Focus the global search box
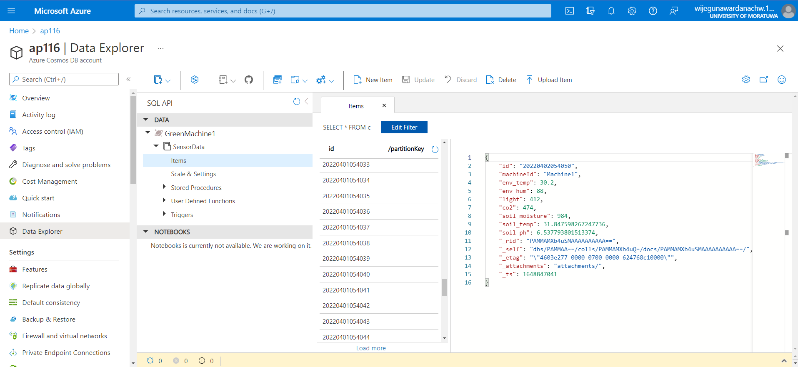The height and width of the screenshot is (367, 798). (x=343, y=11)
